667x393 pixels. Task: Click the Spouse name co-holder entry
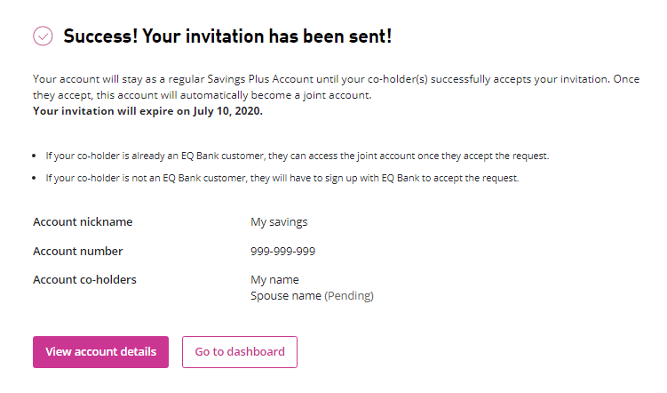(x=285, y=295)
